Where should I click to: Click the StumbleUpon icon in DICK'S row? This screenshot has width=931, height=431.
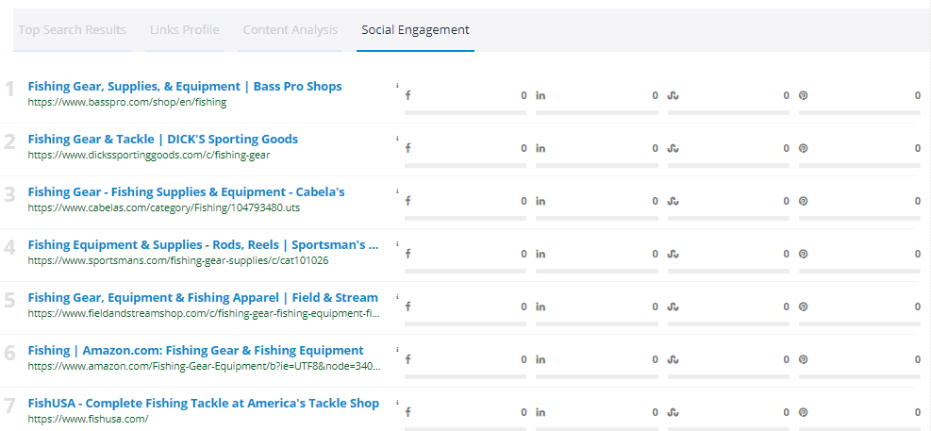[673, 148]
